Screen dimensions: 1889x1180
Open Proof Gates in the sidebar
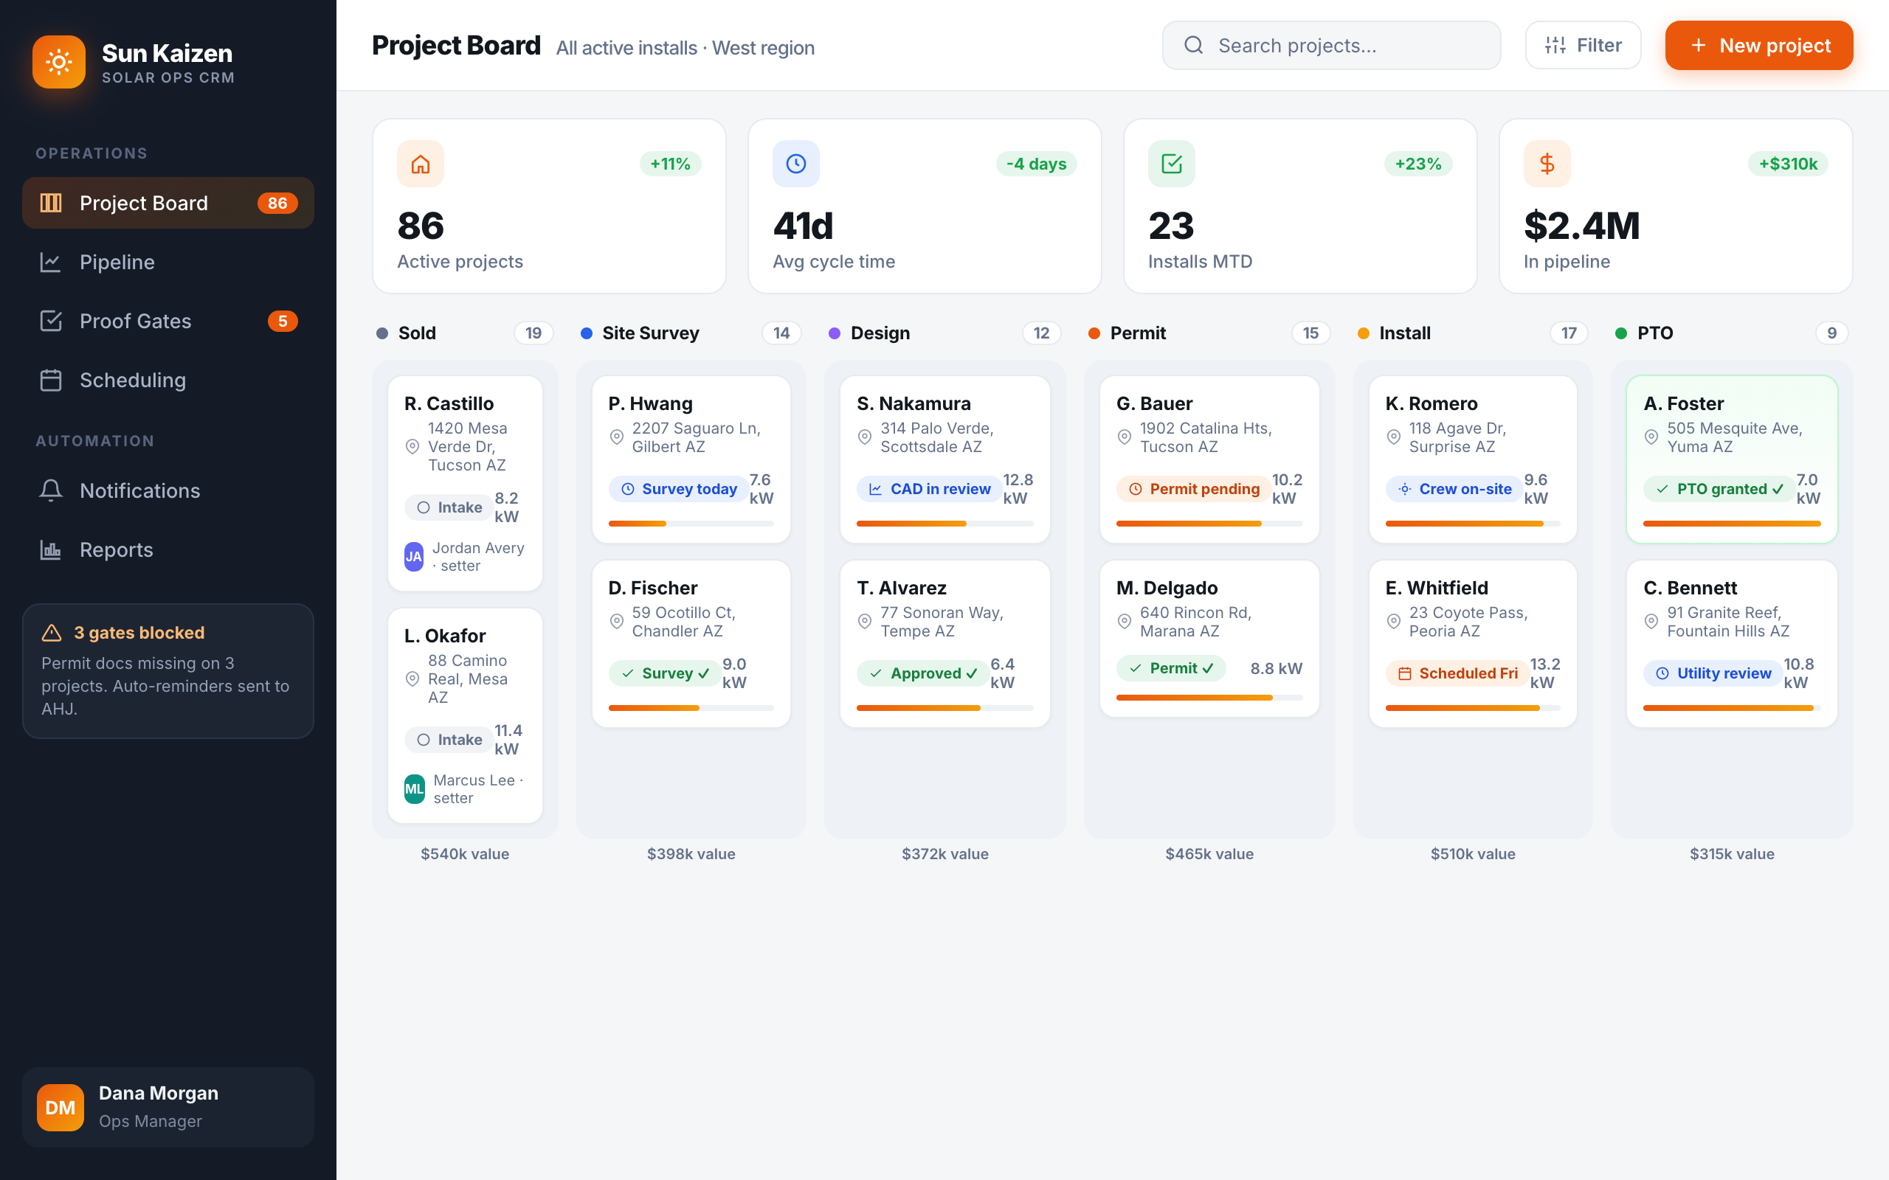(168, 321)
